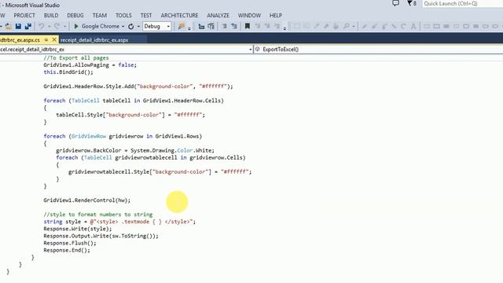Open the Undo history dropdown arrow
The width and height of the screenshot is (503, 283).
click(49, 27)
